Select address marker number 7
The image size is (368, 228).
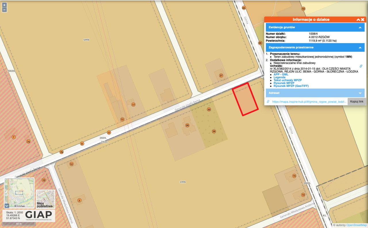point(14,137)
